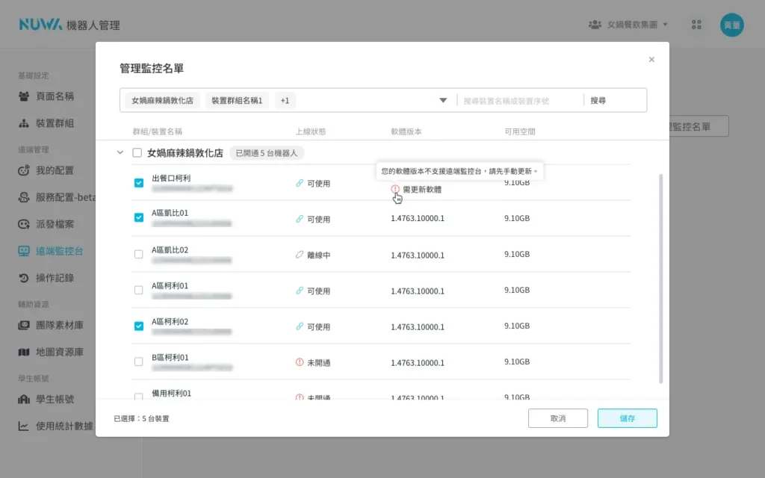The width and height of the screenshot is (765, 478).
Task: Click the 取消 cancel button
Action: [x=557, y=418]
